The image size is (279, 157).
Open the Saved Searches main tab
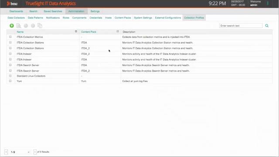[x=53, y=11]
